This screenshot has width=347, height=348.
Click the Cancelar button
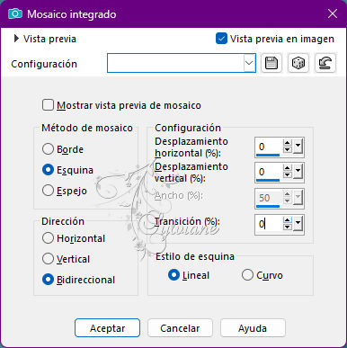pos(180,328)
